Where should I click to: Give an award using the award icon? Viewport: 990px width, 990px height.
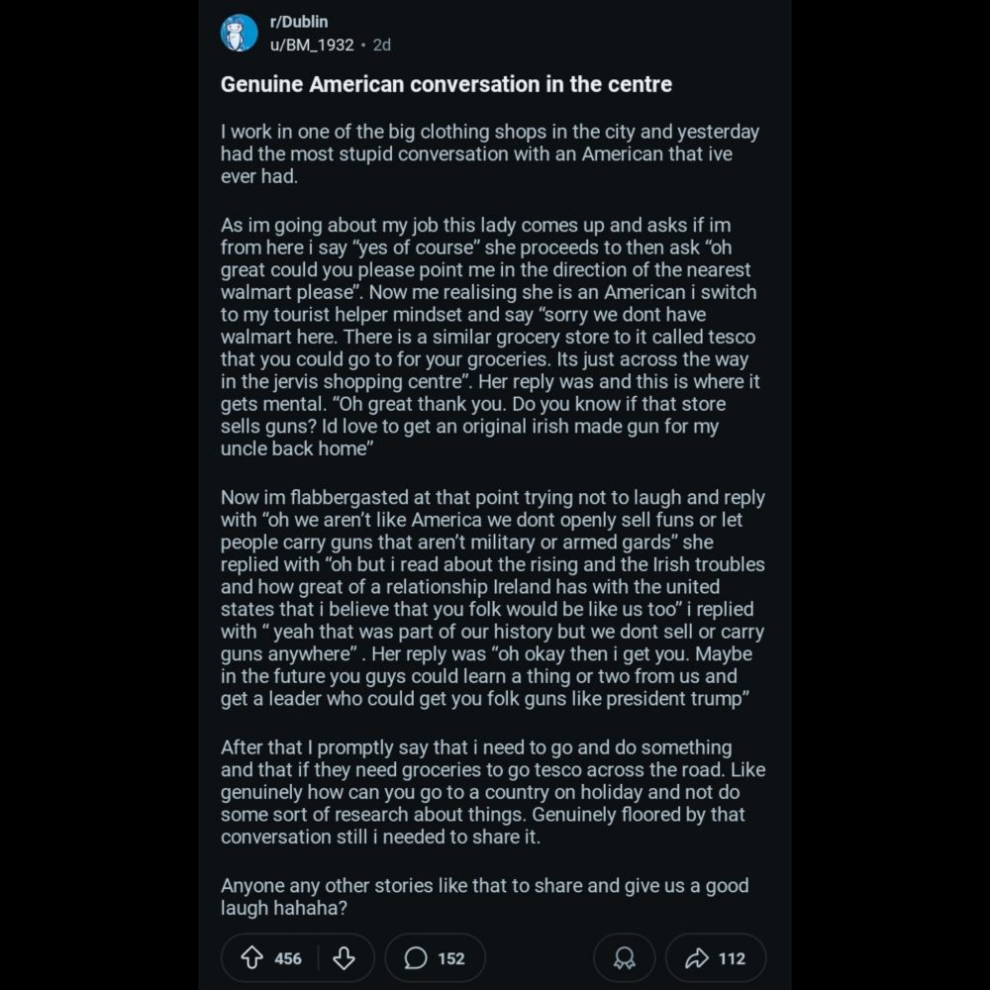click(624, 958)
